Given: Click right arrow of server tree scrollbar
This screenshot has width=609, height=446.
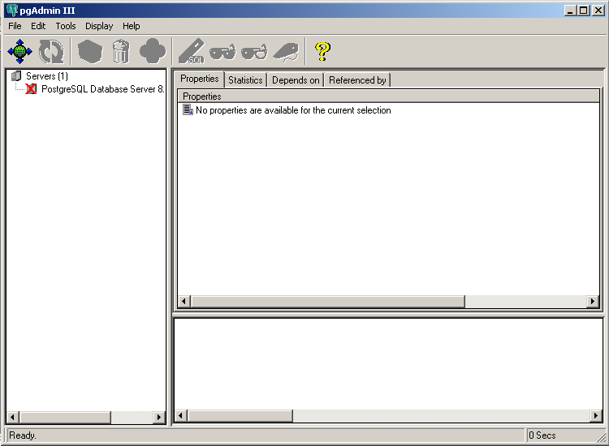Looking at the screenshot, I should [x=158, y=418].
